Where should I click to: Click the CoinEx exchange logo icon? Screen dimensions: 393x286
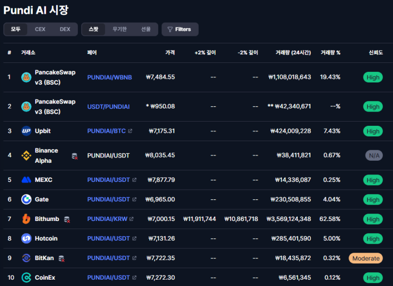pyautogui.click(x=26, y=278)
